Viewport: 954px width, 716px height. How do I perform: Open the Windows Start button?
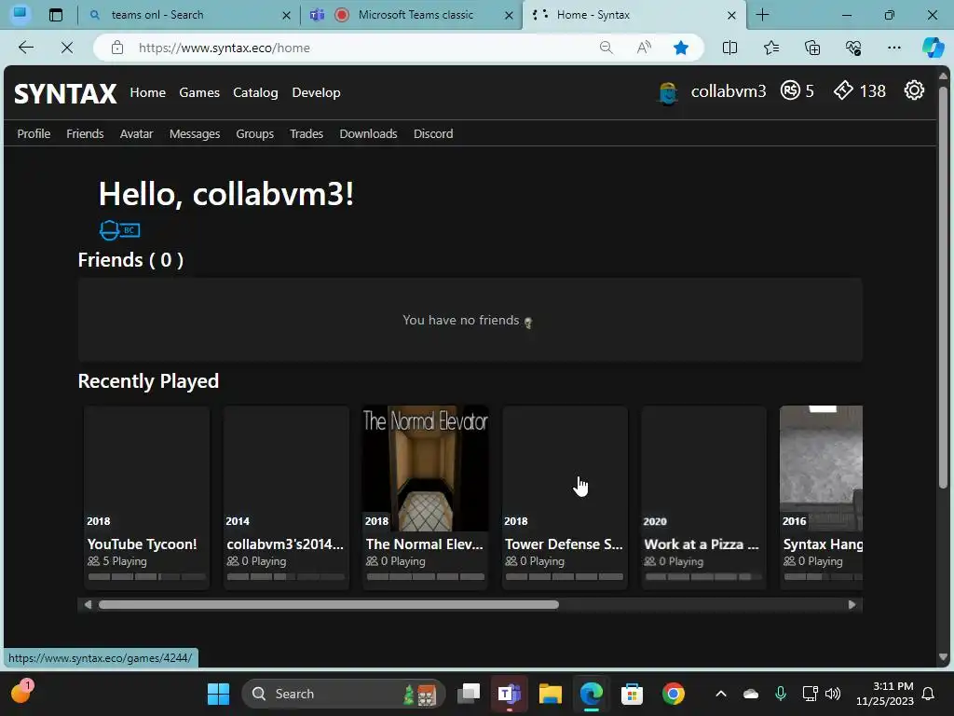tap(218, 694)
